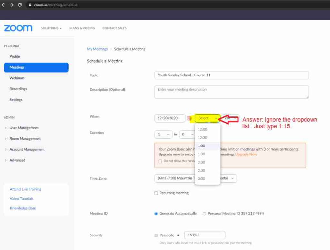
Task: Enable the Recurring meeting checkbox
Action: pyautogui.click(x=156, y=193)
